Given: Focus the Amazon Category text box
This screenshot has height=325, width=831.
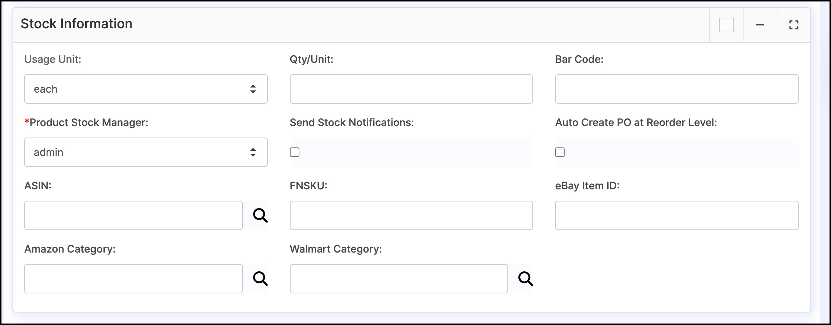Looking at the screenshot, I should [x=133, y=279].
